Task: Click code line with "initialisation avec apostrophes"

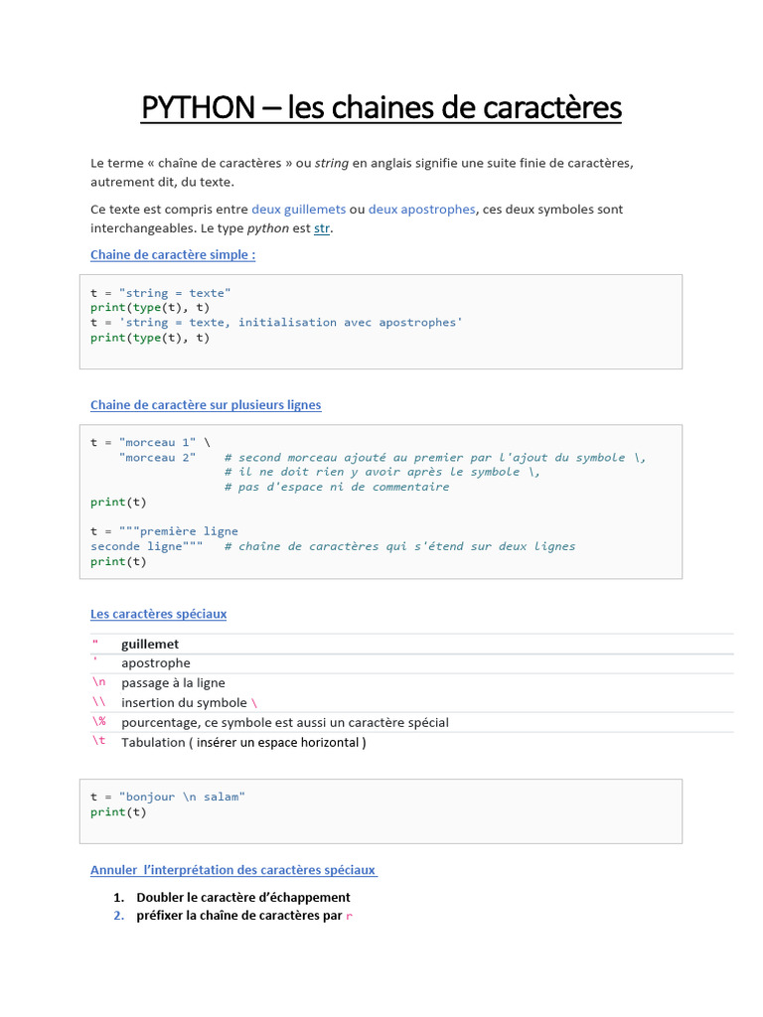Action: pos(276,323)
